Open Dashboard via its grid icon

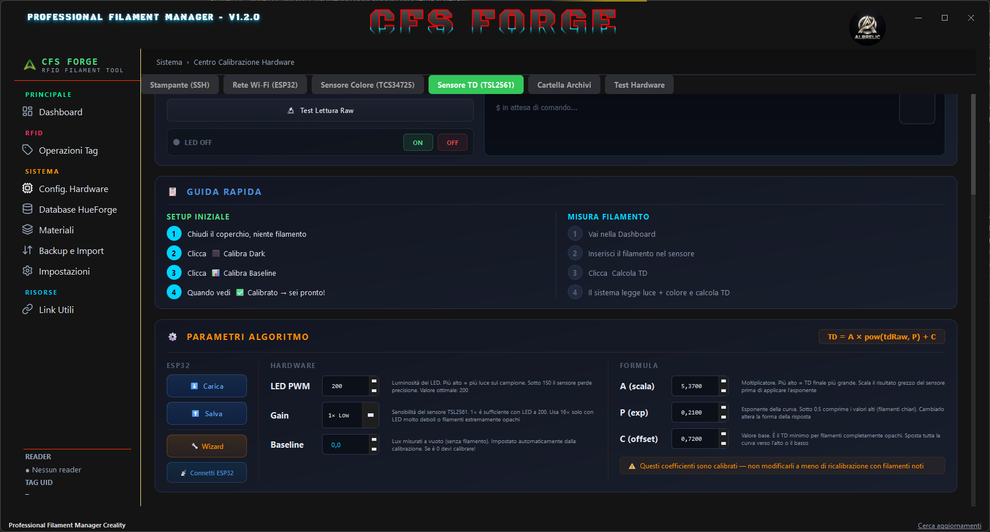pyautogui.click(x=27, y=111)
